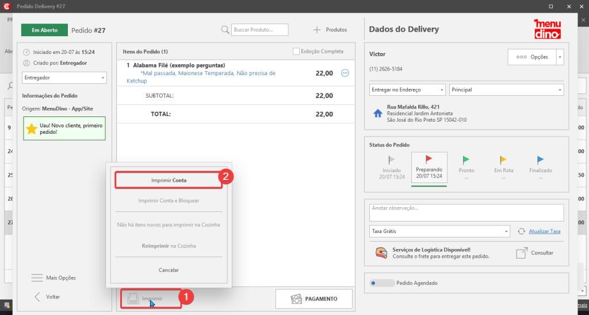The width and height of the screenshot is (589, 315).
Task: Click the customer name Victor
Action: tap(377, 55)
